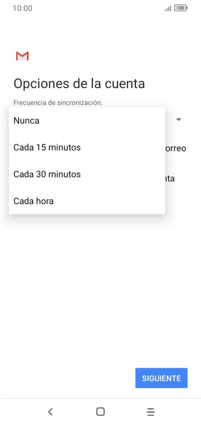Viewport: 201px width, 425px height.
Task: Tap the Frecuencia de sincronización label
Action: pyautogui.click(x=58, y=103)
